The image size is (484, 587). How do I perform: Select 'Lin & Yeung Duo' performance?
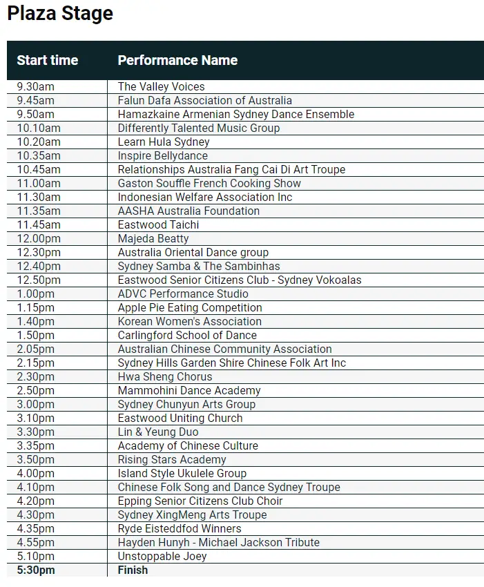click(x=158, y=432)
